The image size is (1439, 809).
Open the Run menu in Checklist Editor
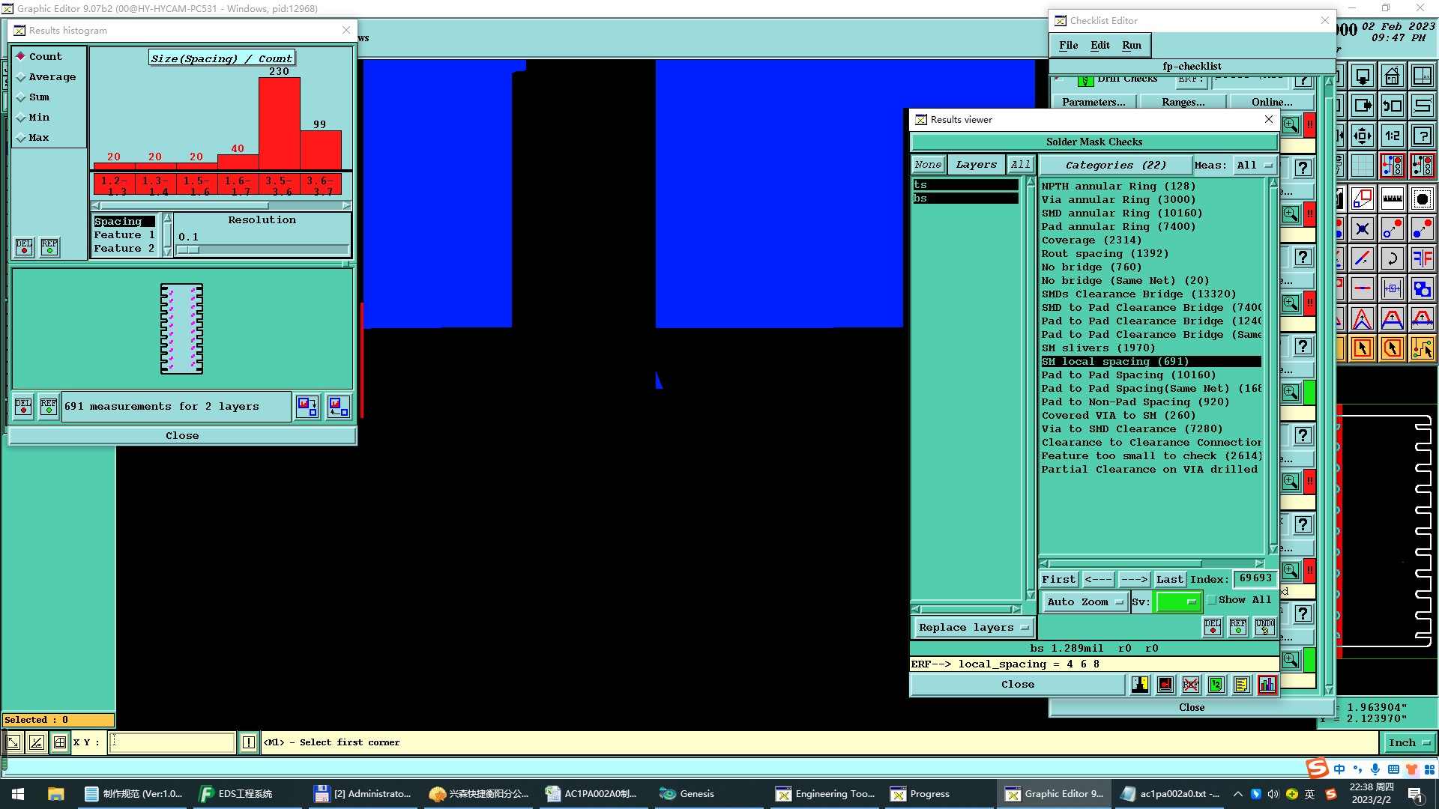click(x=1131, y=45)
